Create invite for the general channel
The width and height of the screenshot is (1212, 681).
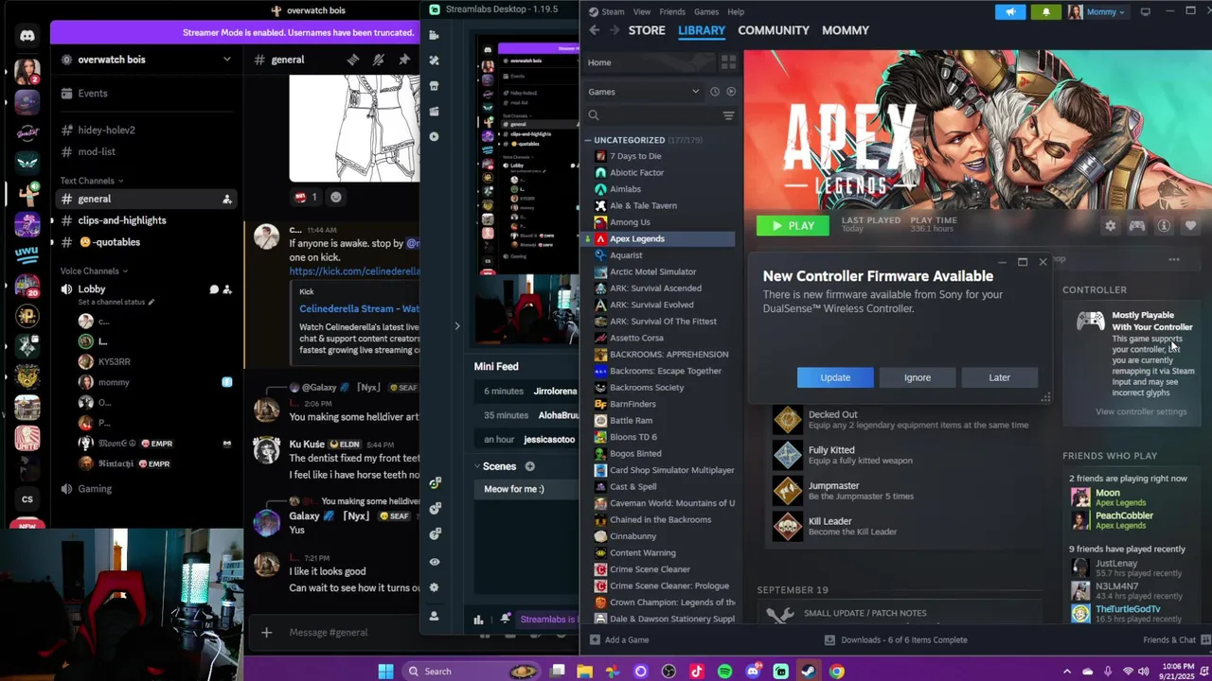click(226, 199)
